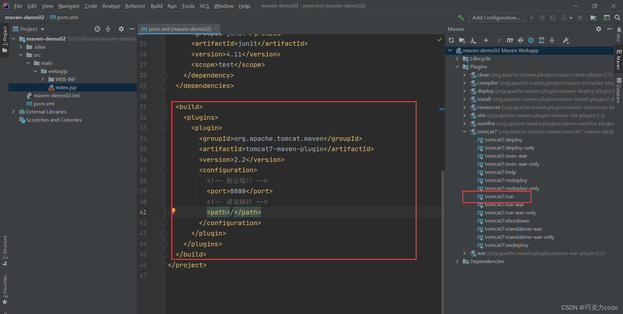Toggle Favorites side tool window tab
Viewport: 623px width, 314px height.
(x=5, y=290)
